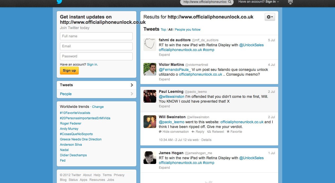The width and height of the screenshot is (335, 183).
Task: Click the Blog footer link
Action: [x=63, y=180]
